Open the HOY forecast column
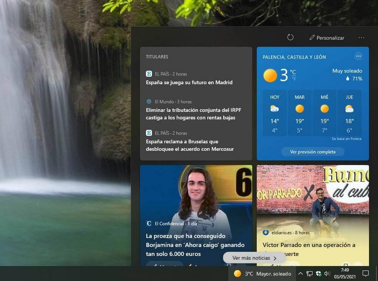Viewport: 378px width, 281px height. click(x=274, y=113)
